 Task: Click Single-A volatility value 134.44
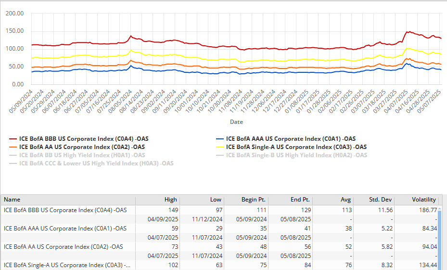[x=428, y=265]
